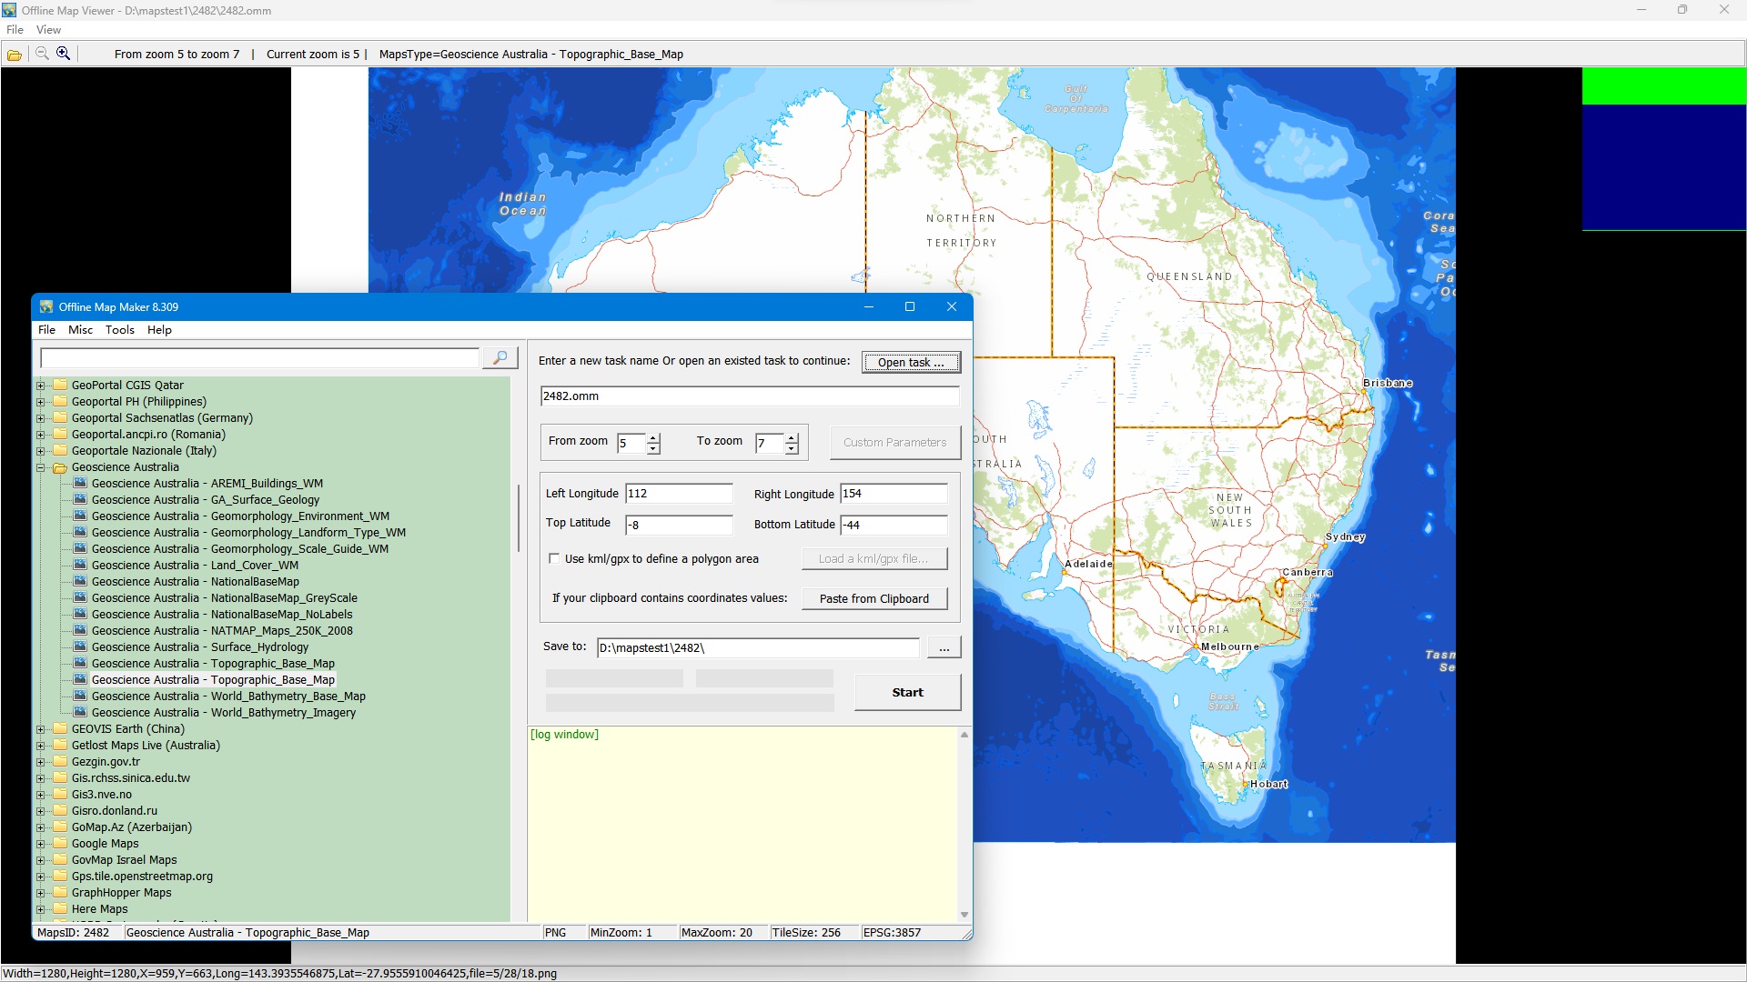
Task: Click the Save to browse button
Action: click(x=944, y=647)
